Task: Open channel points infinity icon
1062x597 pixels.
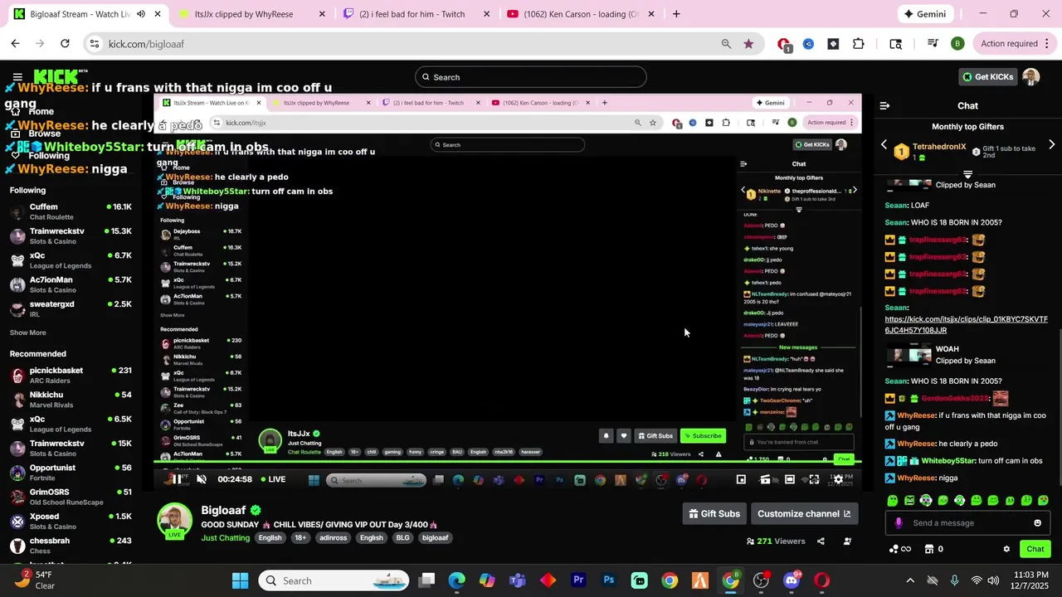Action: pyautogui.click(x=899, y=549)
